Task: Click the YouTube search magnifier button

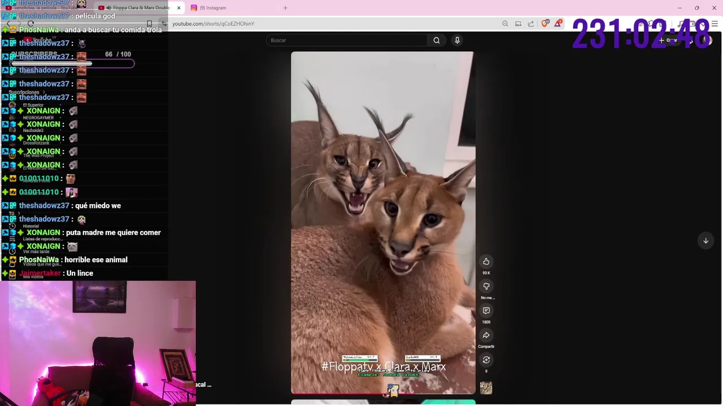Action: click(x=437, y=40)
